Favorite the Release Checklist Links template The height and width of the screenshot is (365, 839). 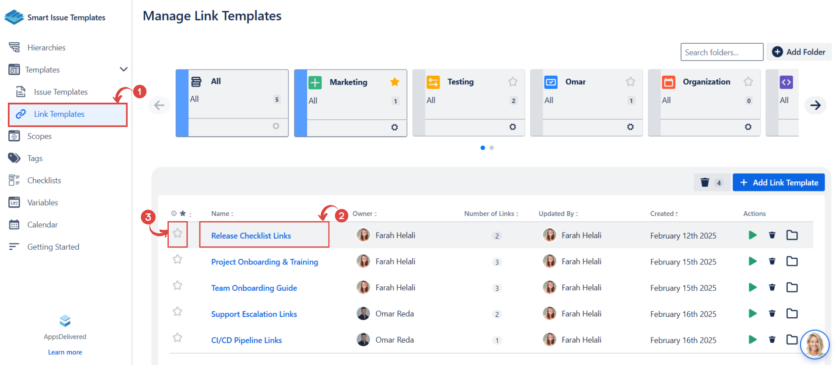pyautogui.click(x=177, y=233)
